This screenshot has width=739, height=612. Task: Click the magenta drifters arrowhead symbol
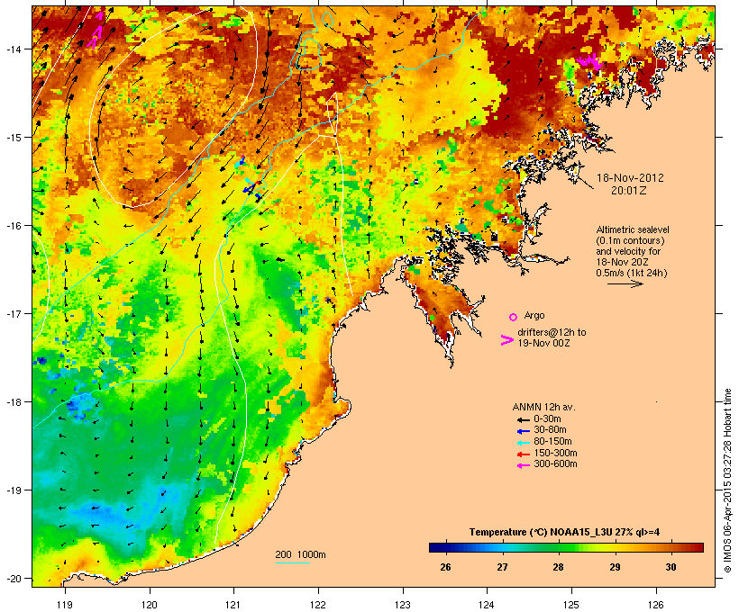(507, 340)
